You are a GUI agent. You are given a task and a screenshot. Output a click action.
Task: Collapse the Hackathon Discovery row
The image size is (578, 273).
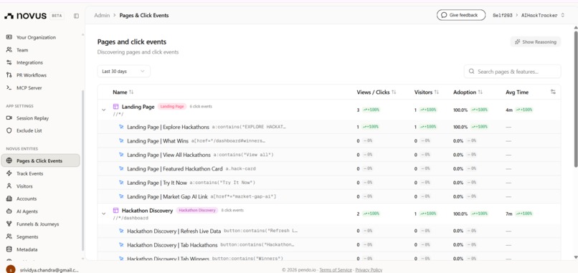point(103,214)
